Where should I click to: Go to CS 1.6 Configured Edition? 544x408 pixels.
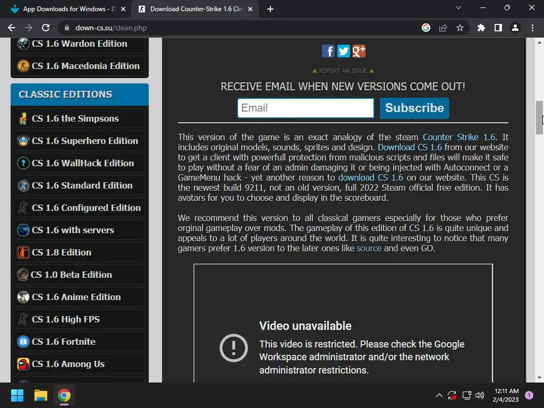click(x=80, y=208)
